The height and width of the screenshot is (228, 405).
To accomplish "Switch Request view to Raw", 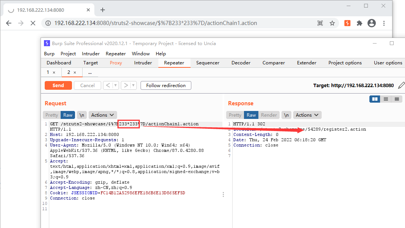I will click(x=68, y=115).
